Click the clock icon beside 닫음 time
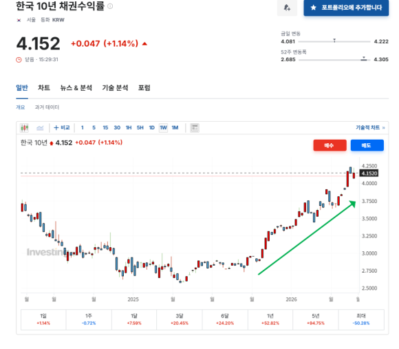 tap(19, 60)
